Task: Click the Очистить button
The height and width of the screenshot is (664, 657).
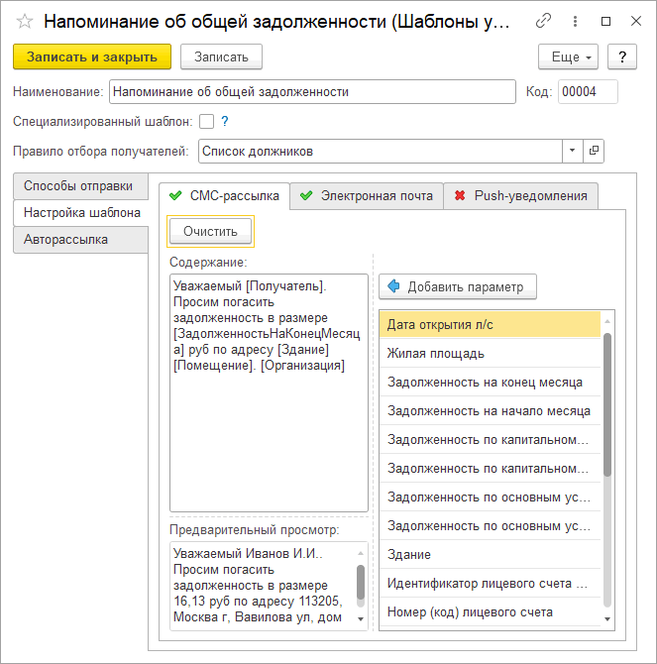Action: pyautogui.click(x=210, y=231)
